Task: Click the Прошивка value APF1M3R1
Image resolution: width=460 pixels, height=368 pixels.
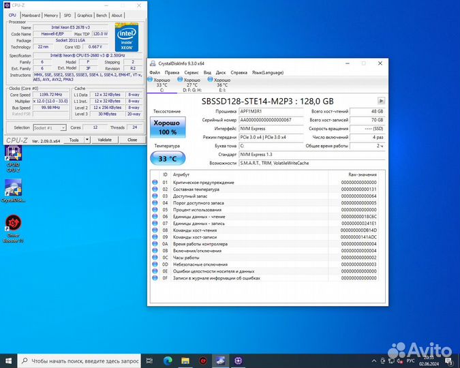Action: (x=271, y=111)
